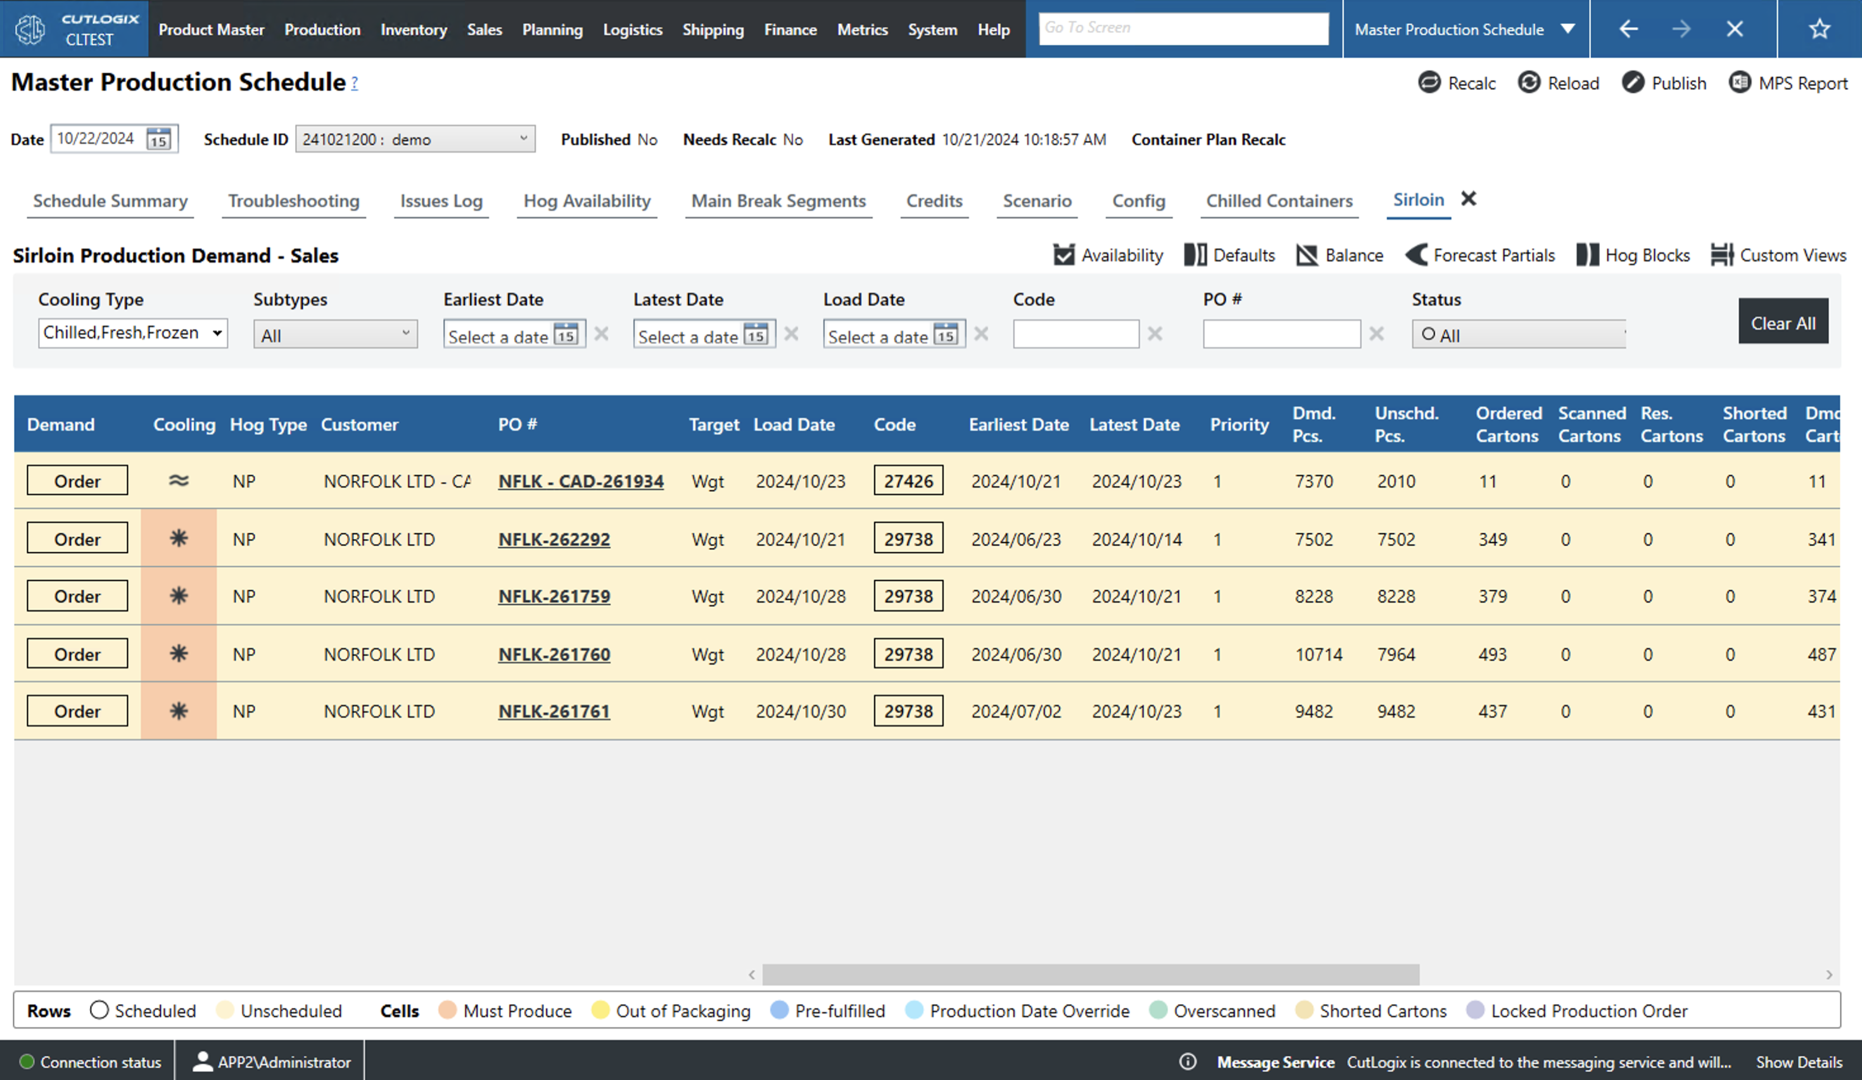Open the Availability view icon
Viewport: 1862px width, 1080px height.
pos(1063,255)
